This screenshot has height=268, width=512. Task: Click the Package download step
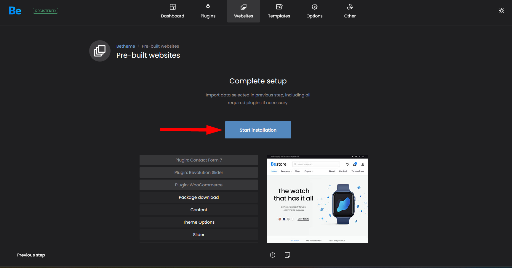click(x=199, y=197)
